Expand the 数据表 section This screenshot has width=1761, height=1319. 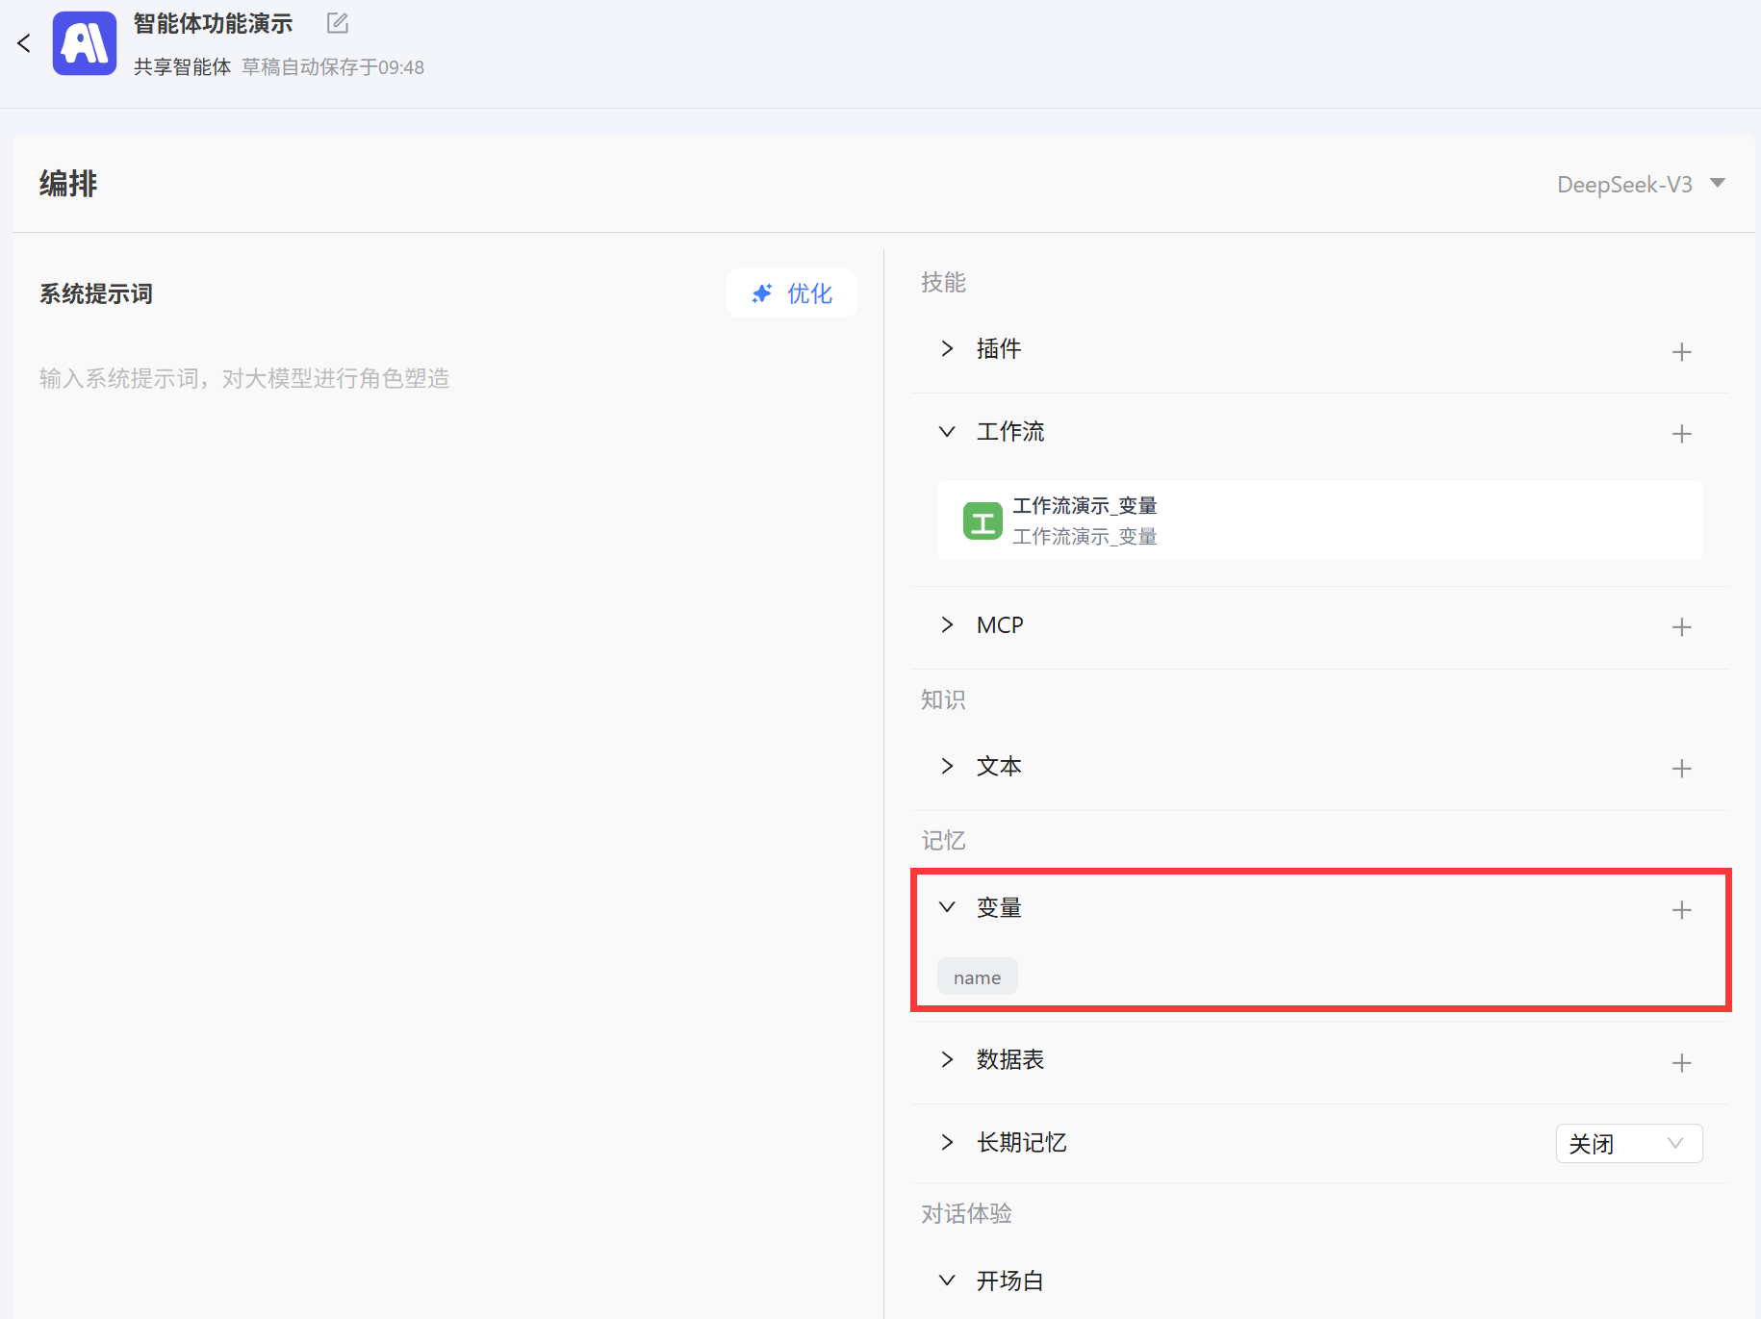point(947,1059)
